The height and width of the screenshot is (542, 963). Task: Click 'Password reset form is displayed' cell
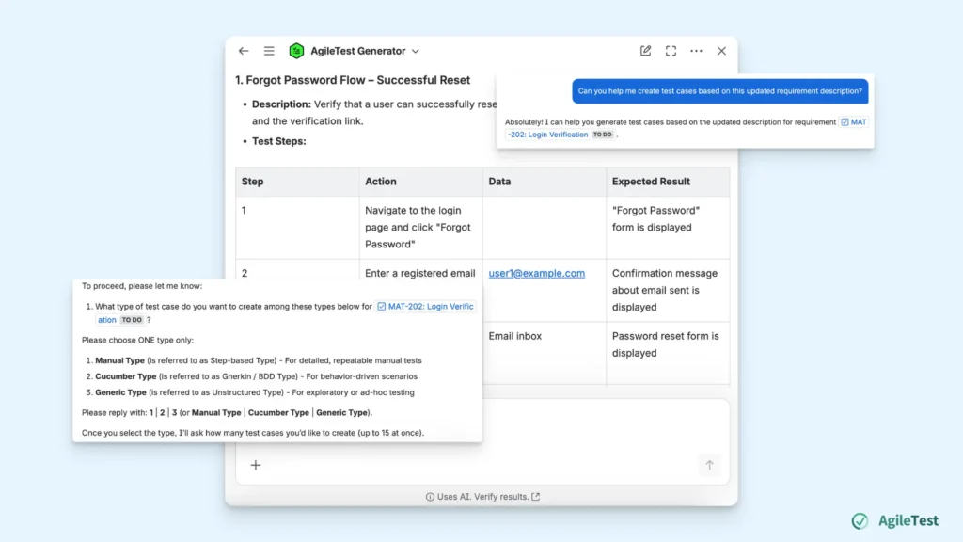[x=668, y=354]
